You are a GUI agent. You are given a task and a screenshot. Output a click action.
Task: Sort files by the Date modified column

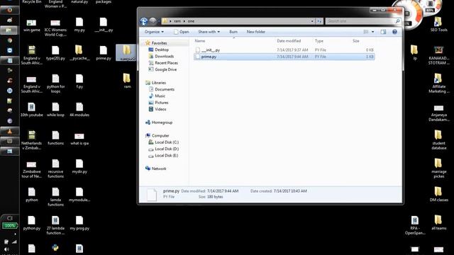pyautogui.click(x=289, y=41)
